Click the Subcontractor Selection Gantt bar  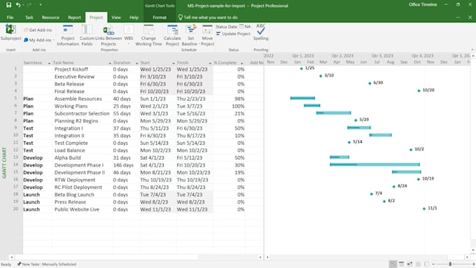pos(334,113)
